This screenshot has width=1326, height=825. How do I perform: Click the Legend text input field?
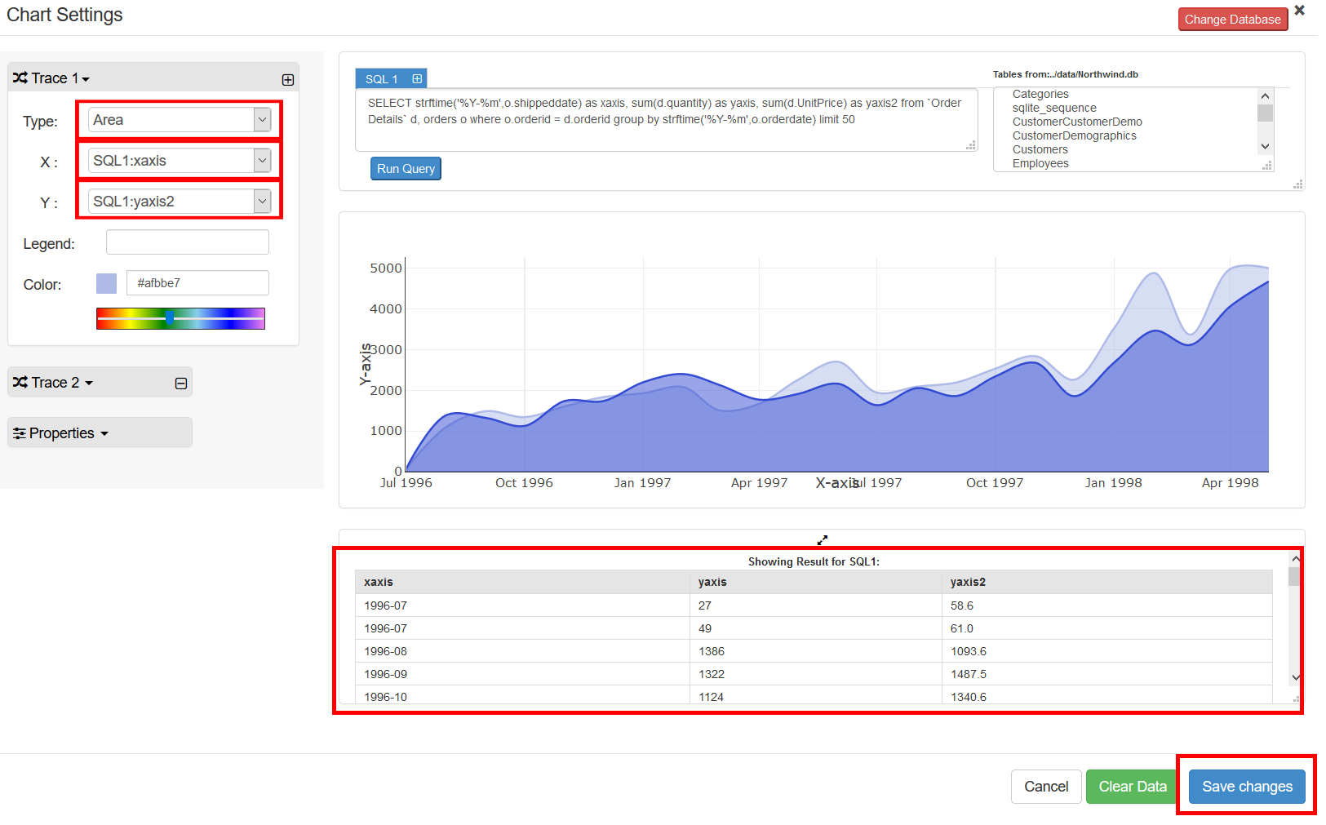click(187, 242)
